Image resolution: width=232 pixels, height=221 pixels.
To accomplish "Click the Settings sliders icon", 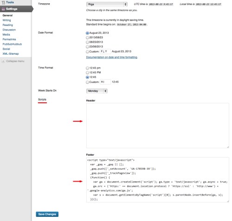I will pyautogui.click(x=3, y=9).
